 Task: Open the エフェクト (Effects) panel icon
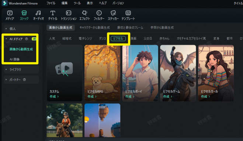pos(84,13)
